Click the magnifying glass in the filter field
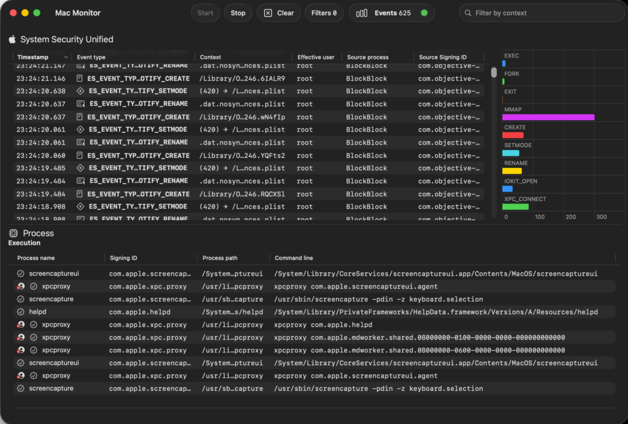This screenshot has width=628, height=424. (x=469, y=13)
